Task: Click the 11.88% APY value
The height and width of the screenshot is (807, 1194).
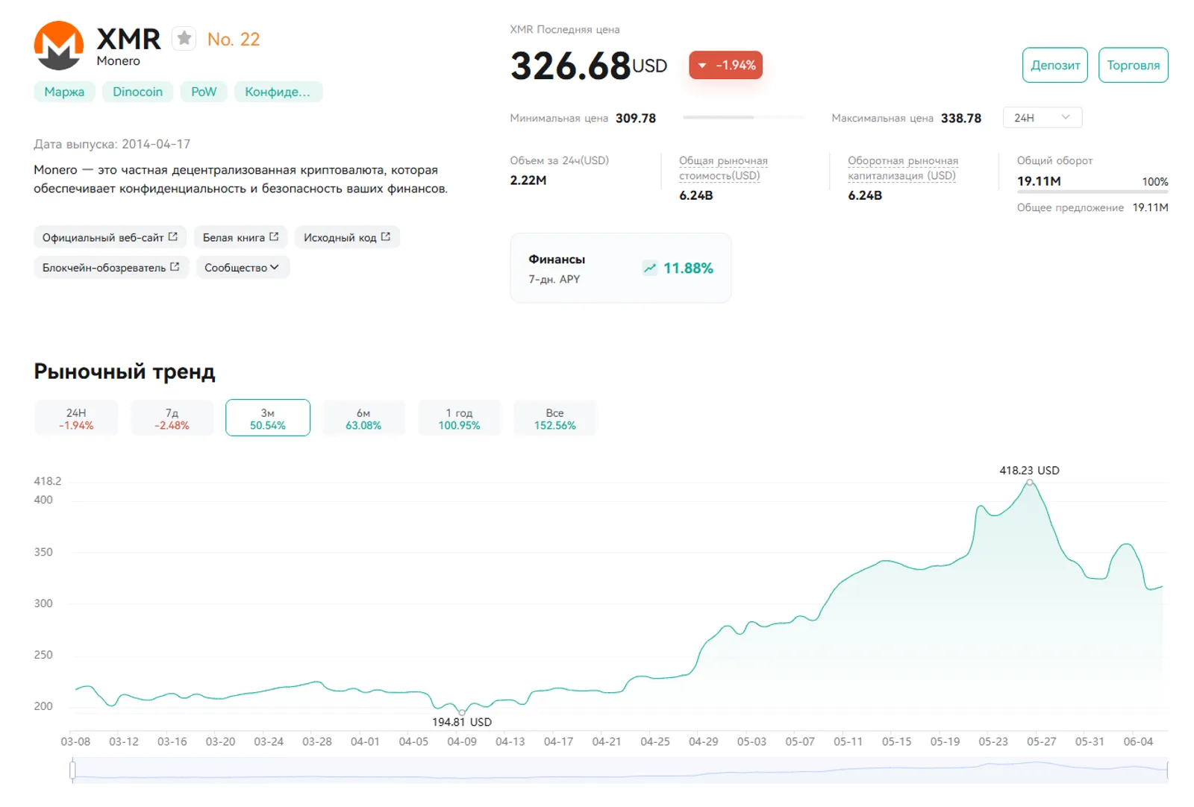Action: pos(688,268)
